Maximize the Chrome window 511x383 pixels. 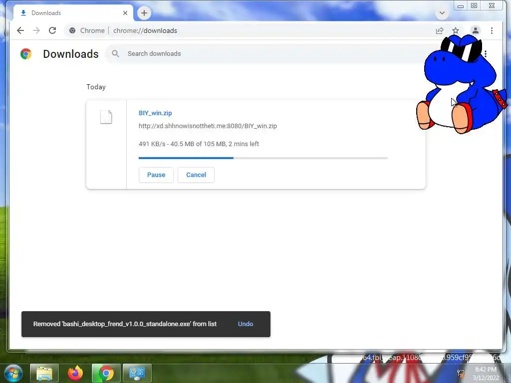474,6
